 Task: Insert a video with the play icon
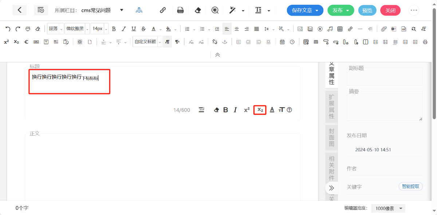320,29
